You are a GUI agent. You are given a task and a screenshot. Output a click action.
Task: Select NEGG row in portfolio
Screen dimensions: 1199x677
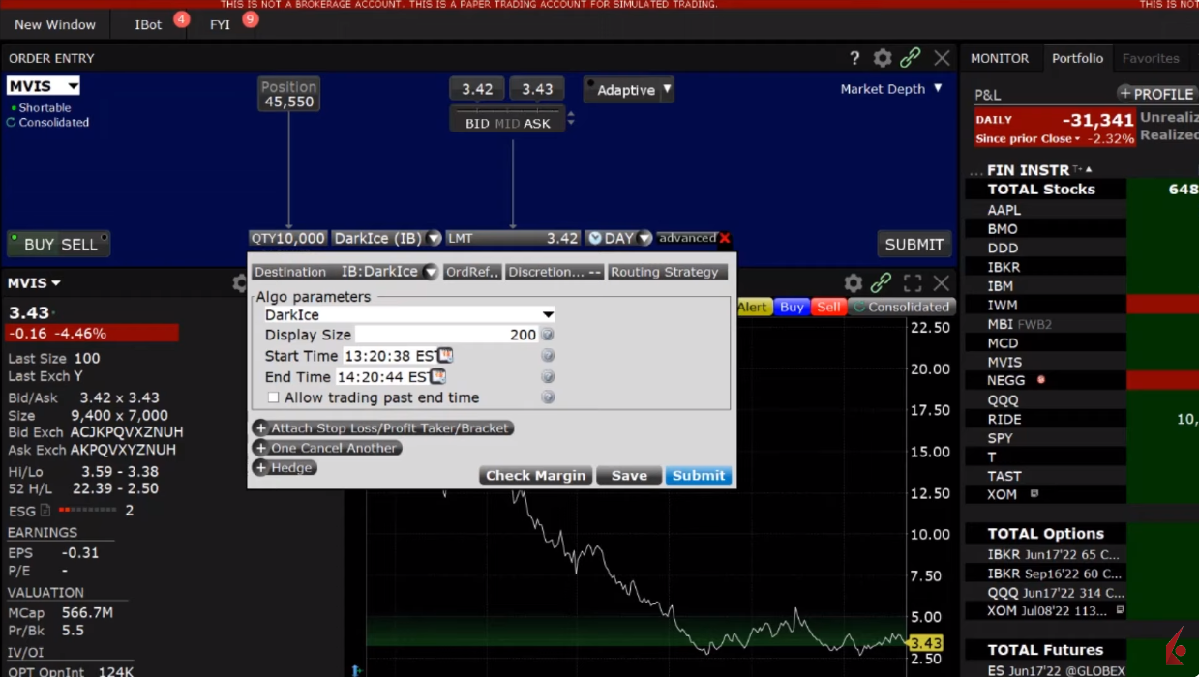click(1045, 380)
